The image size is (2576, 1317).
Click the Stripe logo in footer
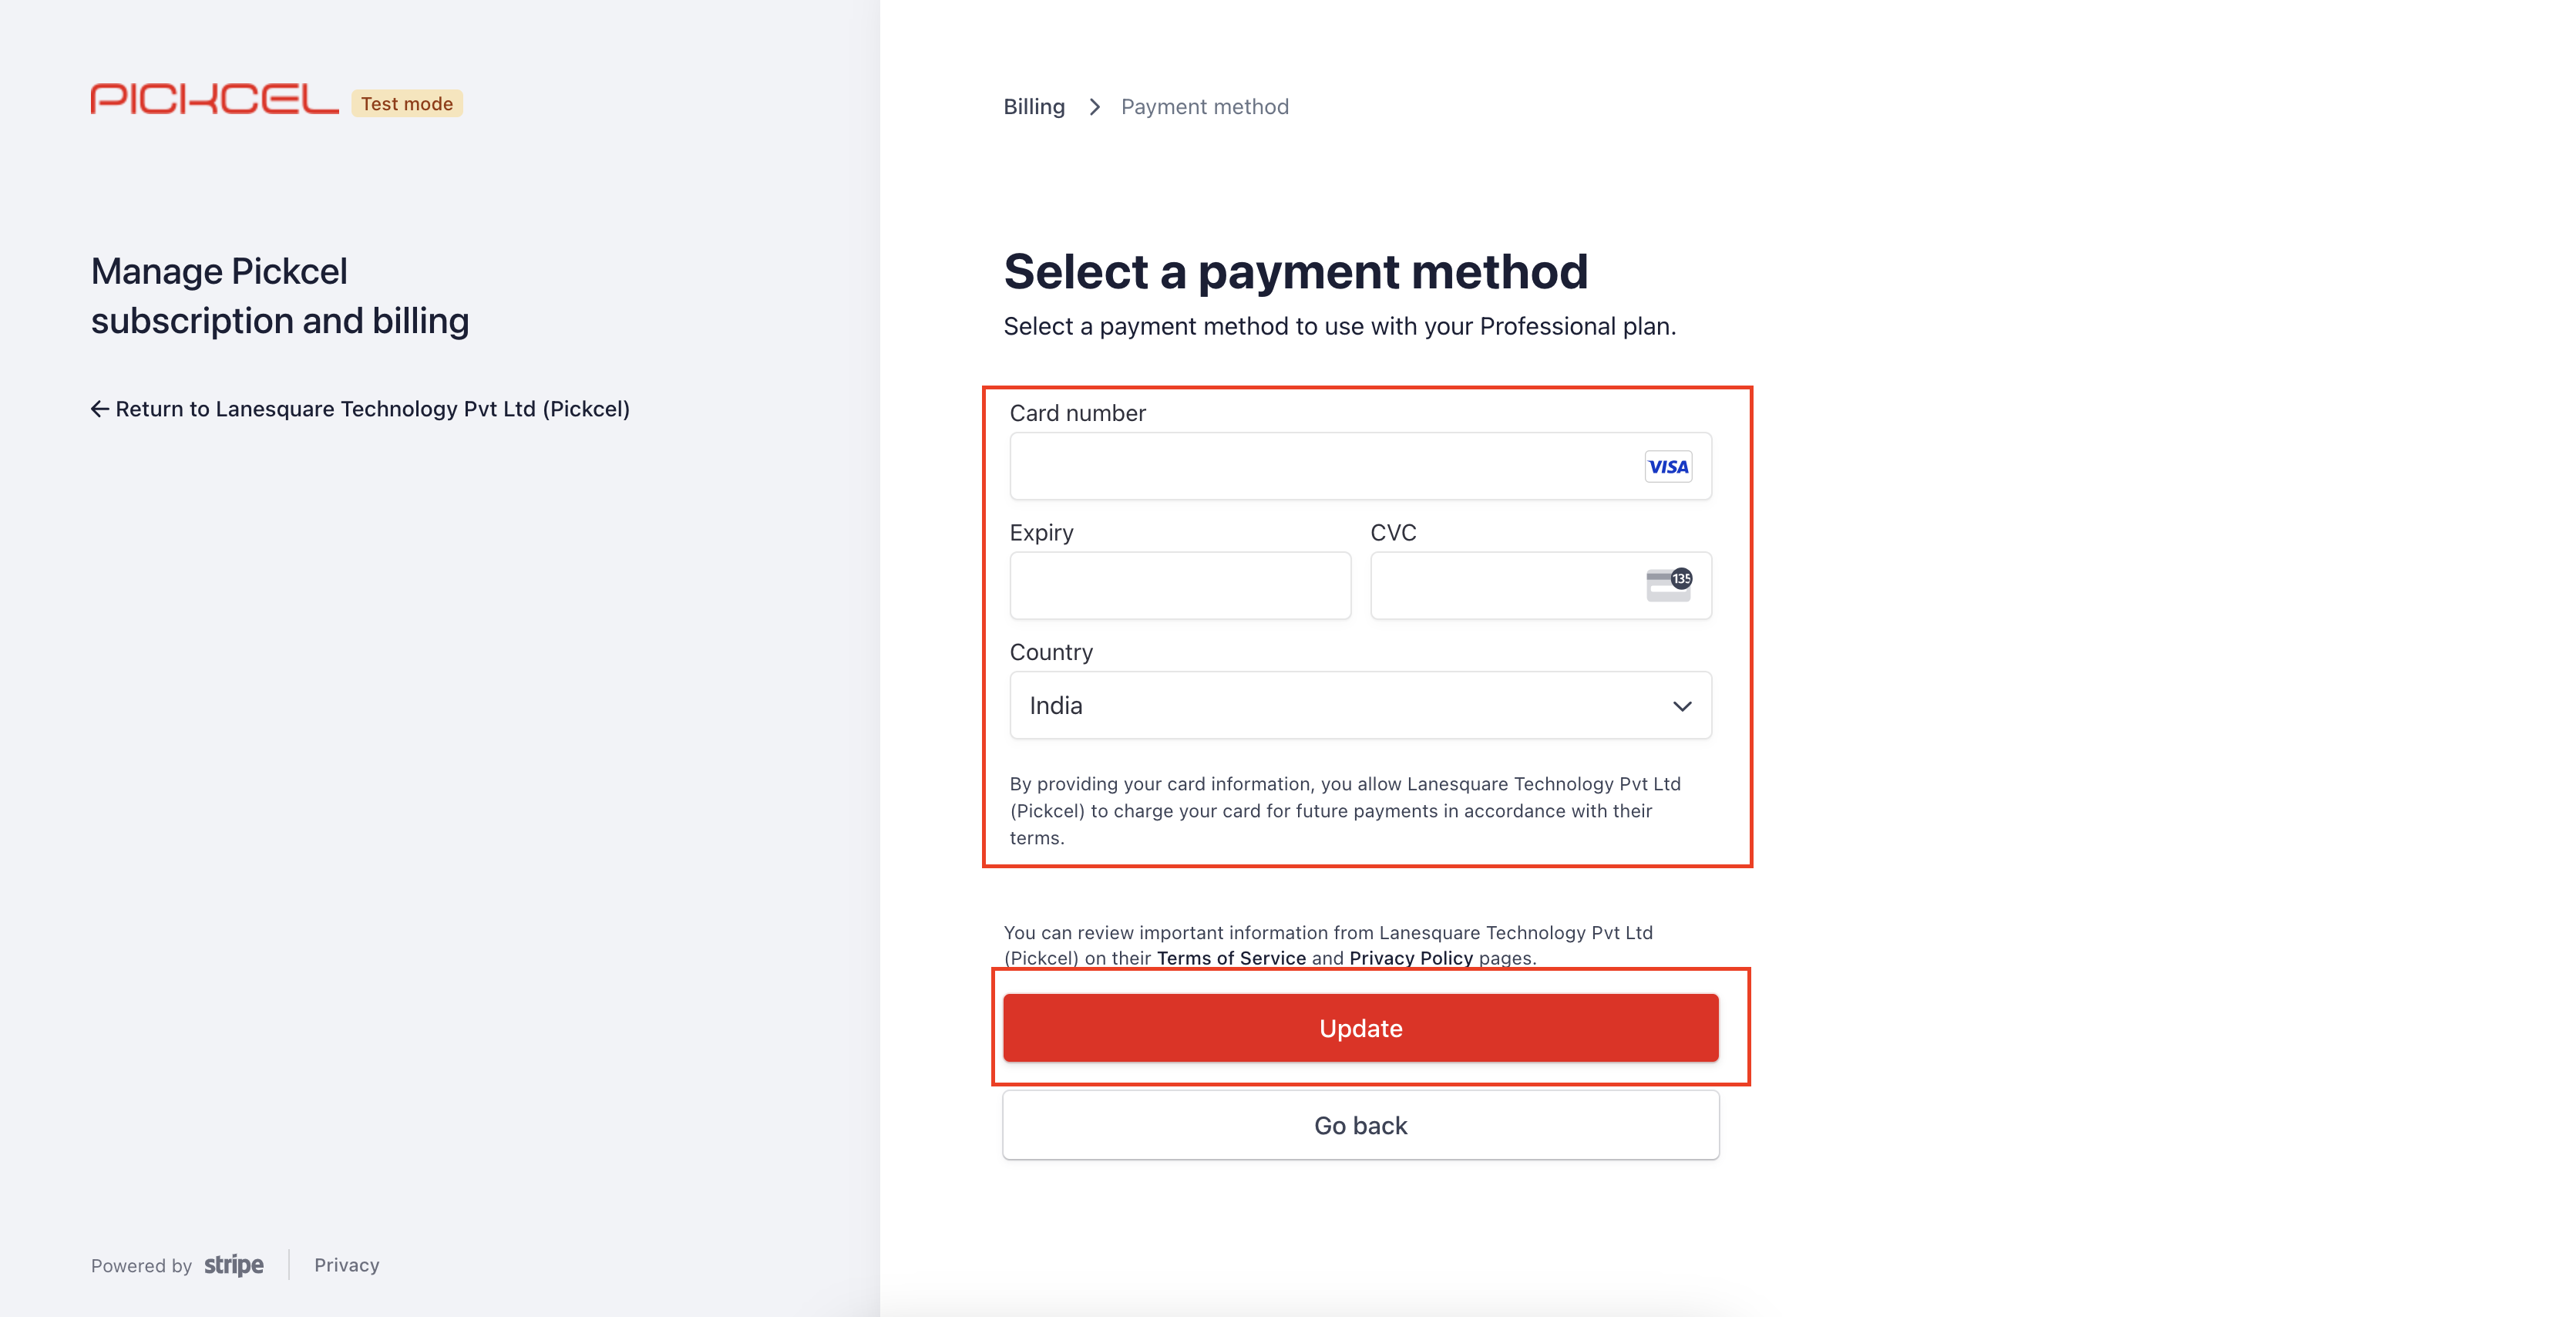click(234, 1265)
